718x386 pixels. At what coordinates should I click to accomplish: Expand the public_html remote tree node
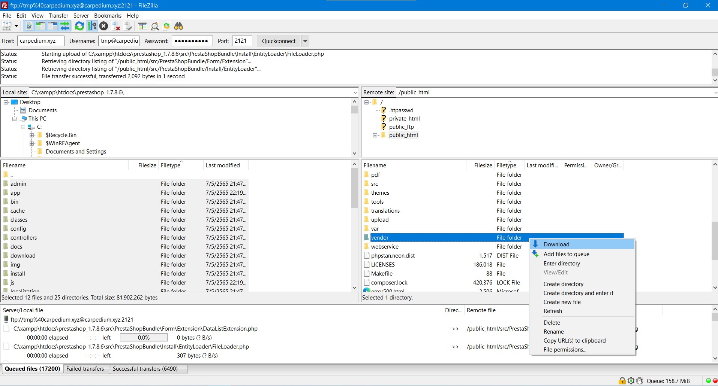(375, 135)
